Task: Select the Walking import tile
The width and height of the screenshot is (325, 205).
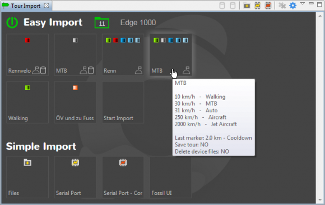Action: pos(27,102)
